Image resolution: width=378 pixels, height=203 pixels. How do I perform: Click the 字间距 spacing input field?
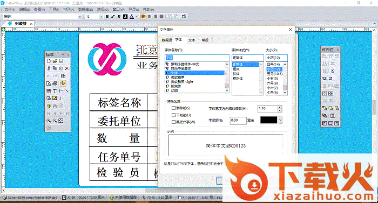(238, 120)
